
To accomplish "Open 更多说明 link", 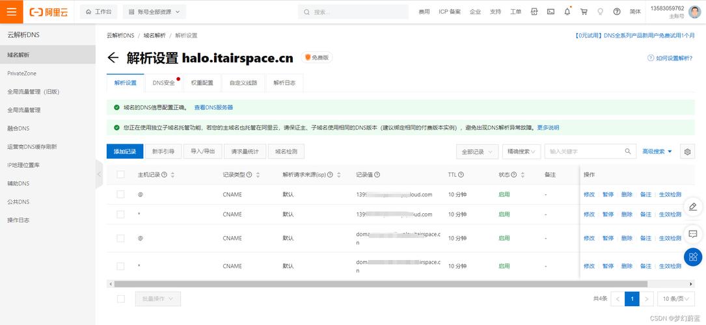I will tap(548, 127).
